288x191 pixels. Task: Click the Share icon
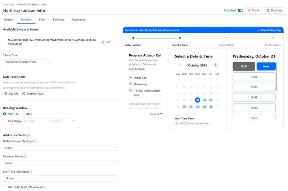click(x=249, y=10)
